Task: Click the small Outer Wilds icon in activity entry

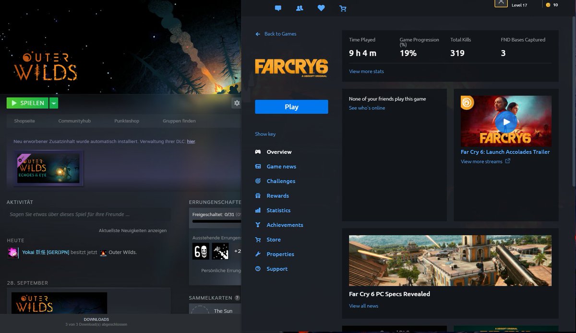Action: pyautogui.click(x=103, y=252)
